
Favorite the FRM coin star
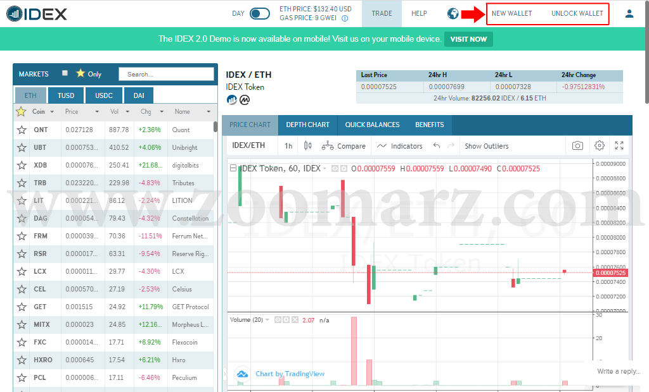[x=22, y=236]
